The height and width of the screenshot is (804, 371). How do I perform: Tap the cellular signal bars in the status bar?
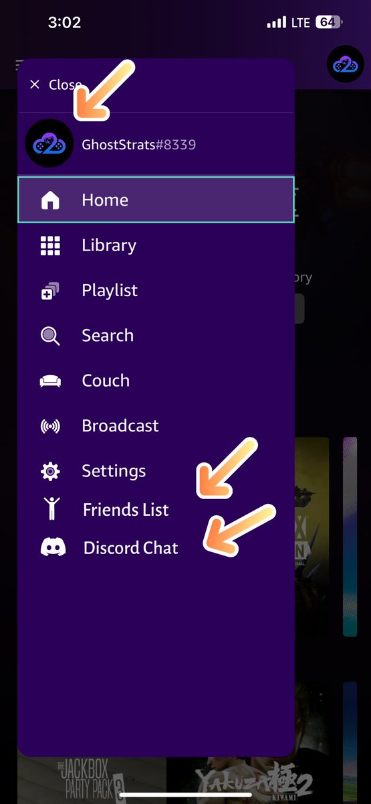click(x=276, y=23)
